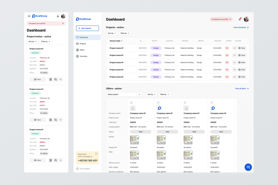Click the document icon on second mobile project card

point(50,120)
